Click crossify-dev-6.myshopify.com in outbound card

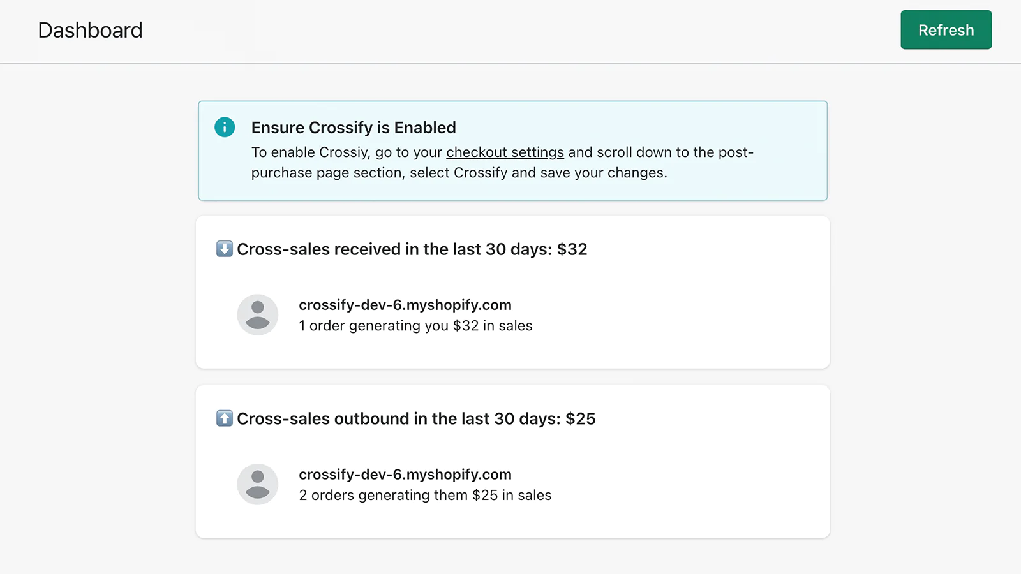click(405, 475)
